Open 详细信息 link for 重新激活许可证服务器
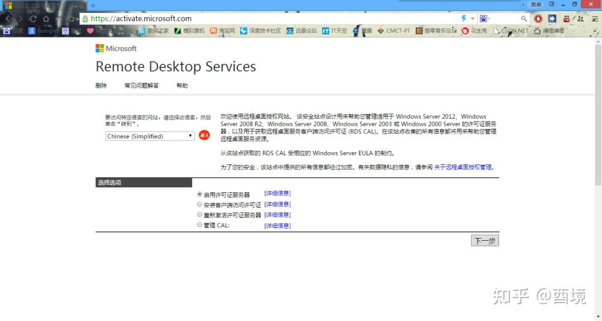The width and height of the screenshot is (602, 321). pos(278,215)
